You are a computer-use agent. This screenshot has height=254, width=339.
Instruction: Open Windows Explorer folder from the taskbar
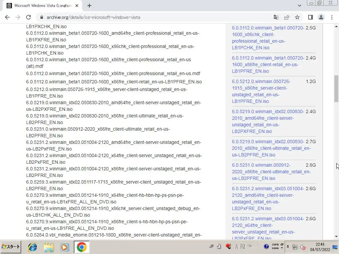(49, 247)
